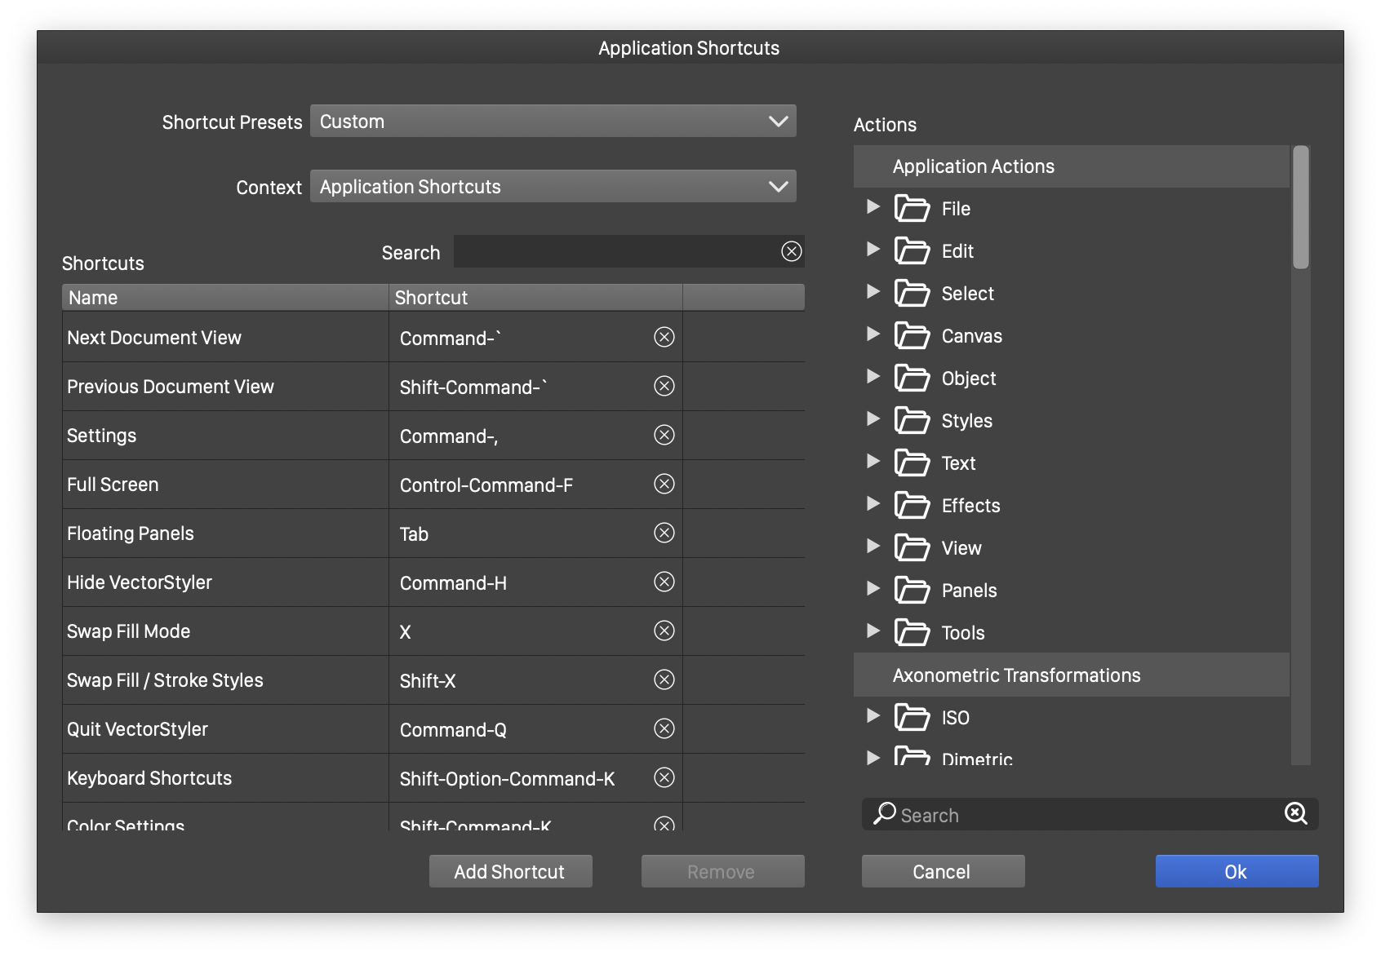The width and height of the screenshot is (1381, 956).
Task: Click the Styles folder icon
Action: click(912, 421)
